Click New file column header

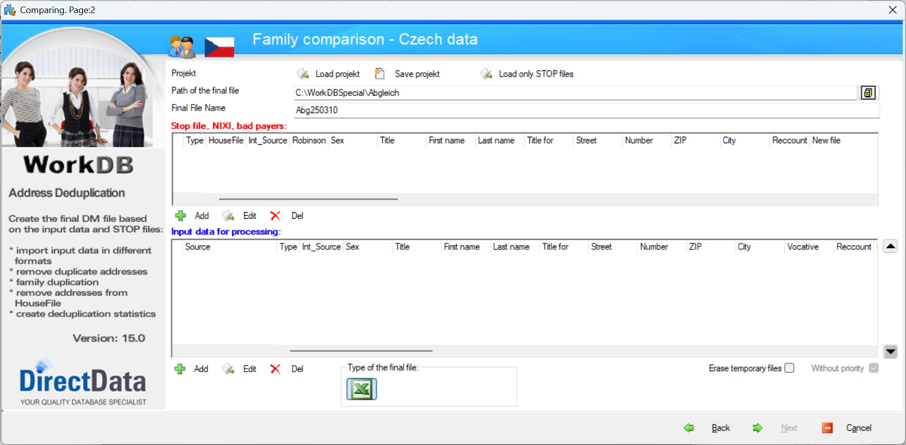(x=826, y=140)
